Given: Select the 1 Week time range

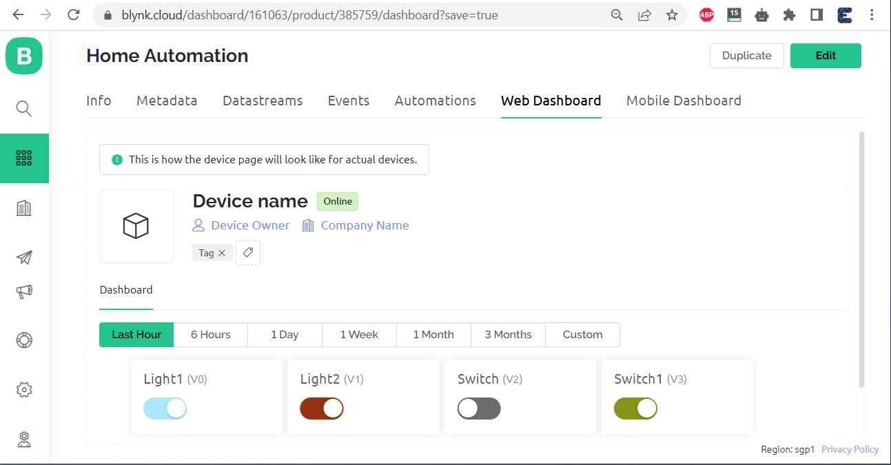Looking at the screenshot, I should (359, 335).
